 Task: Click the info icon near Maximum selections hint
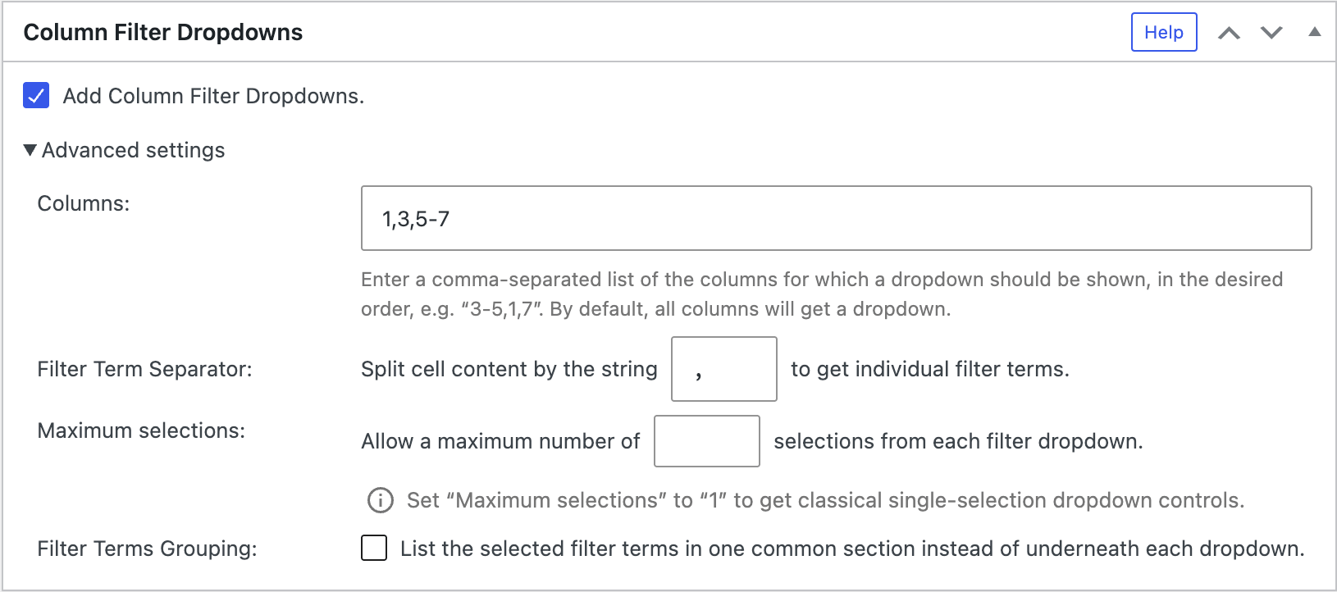point(379,499)
